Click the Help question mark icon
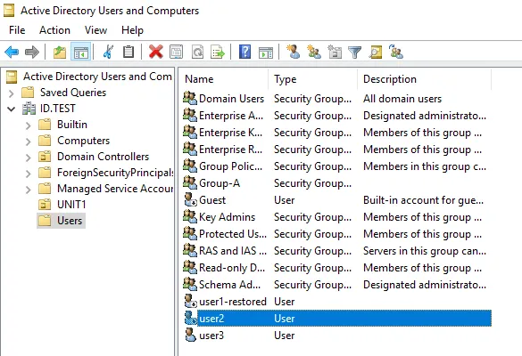522x356 pixels. coord(244,52)
